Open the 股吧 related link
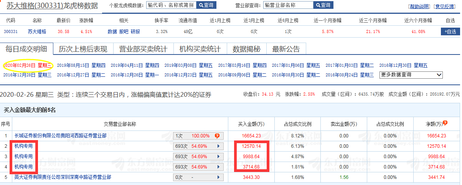Image resolution: width=462 pixels, height=185 pixels. 124,32
